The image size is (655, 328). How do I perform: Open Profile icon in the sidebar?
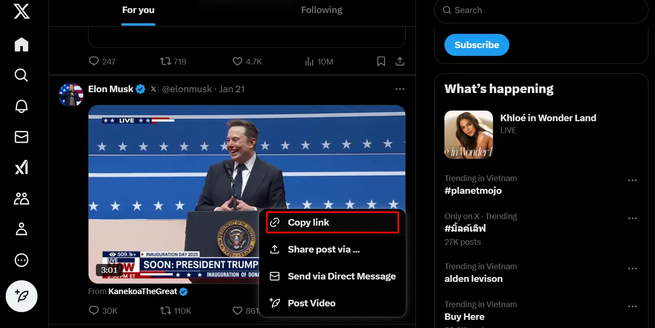22,229
